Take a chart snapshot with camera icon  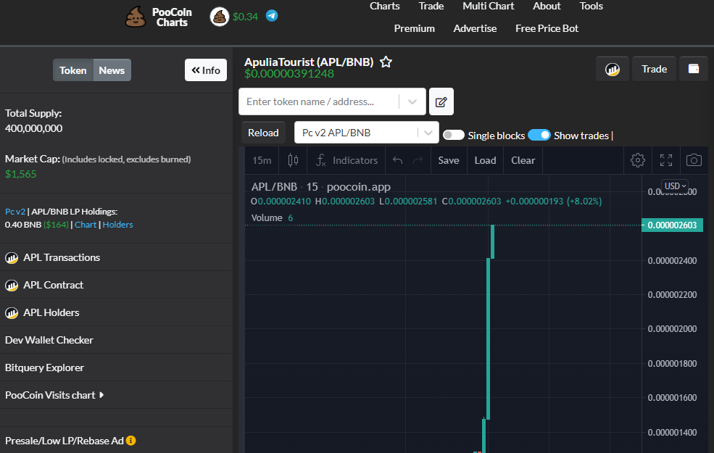pyautogui.click(x=694, y=160)
